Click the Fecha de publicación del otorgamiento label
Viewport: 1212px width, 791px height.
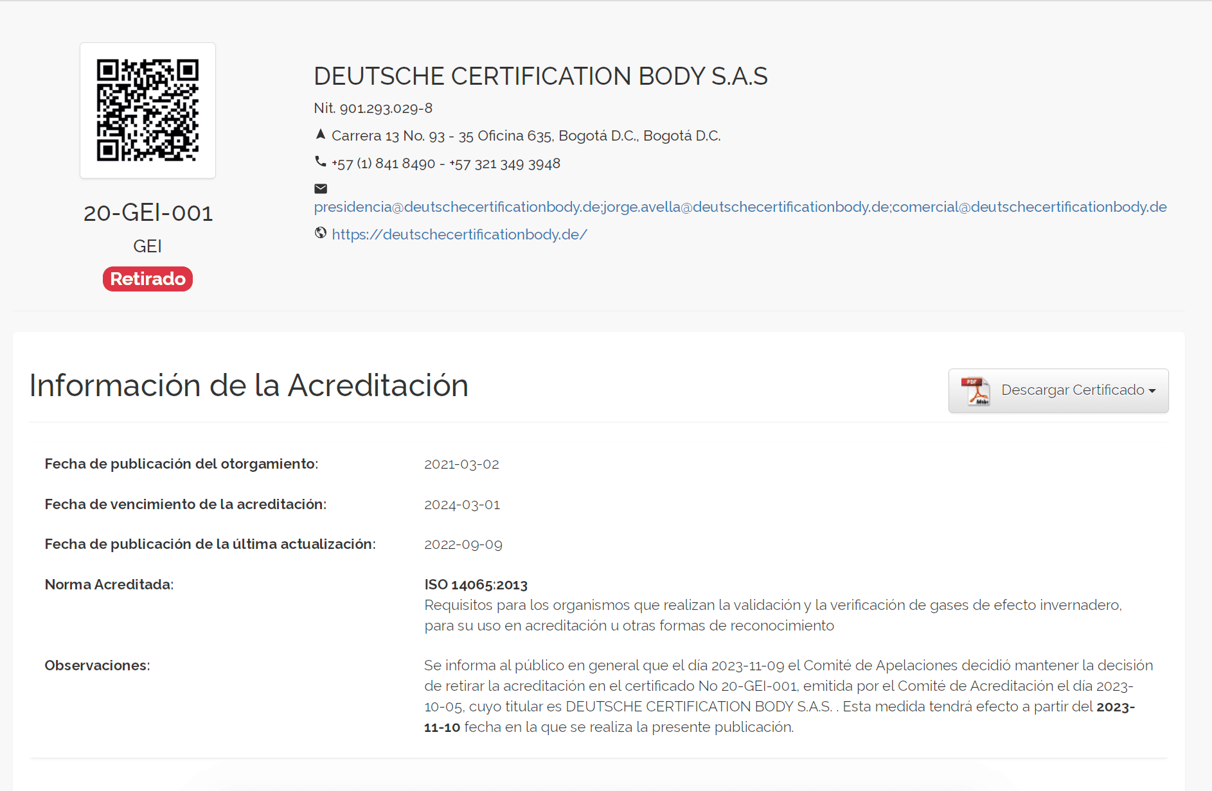pos(182,464)
